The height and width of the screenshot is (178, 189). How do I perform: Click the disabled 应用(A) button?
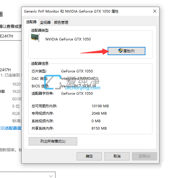point(145,156)
